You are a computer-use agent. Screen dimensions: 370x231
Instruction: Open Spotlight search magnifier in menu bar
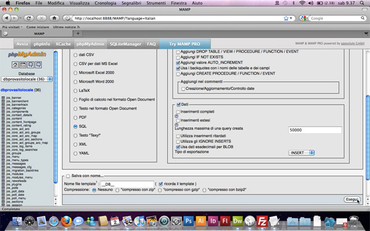click(x=362, y=3)
